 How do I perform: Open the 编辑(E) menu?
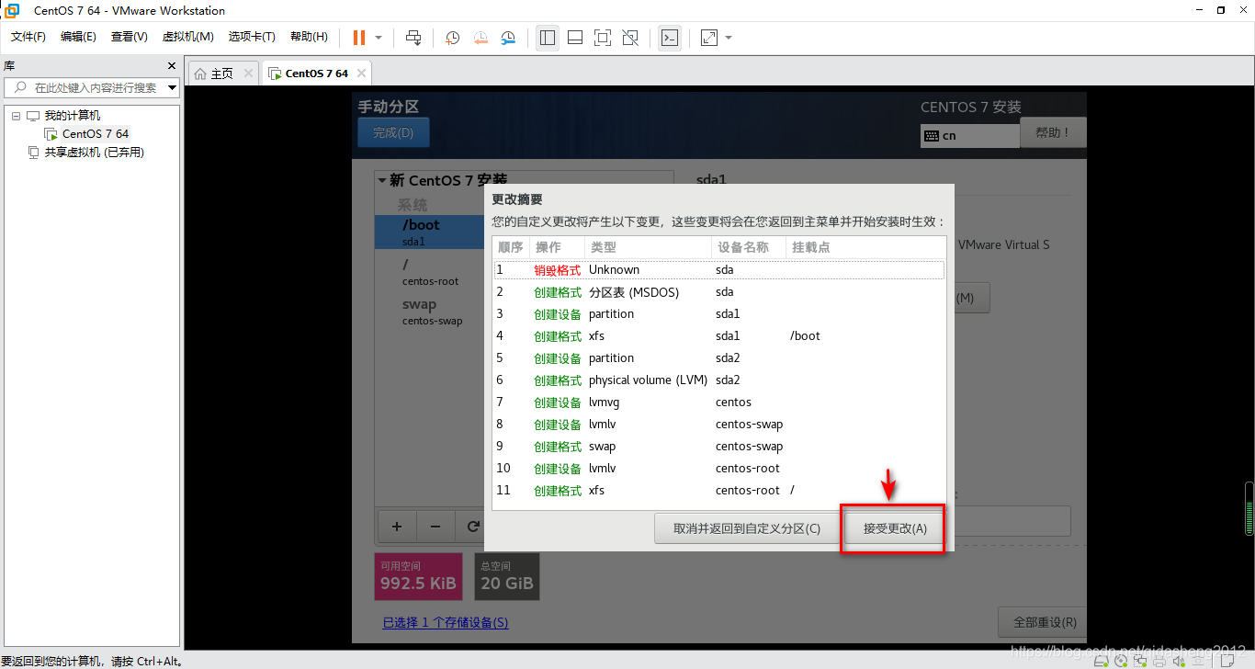tap(78, 37)
